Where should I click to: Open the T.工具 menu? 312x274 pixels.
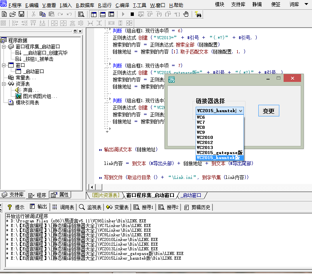pyautogui.click(x=140, y=5)
